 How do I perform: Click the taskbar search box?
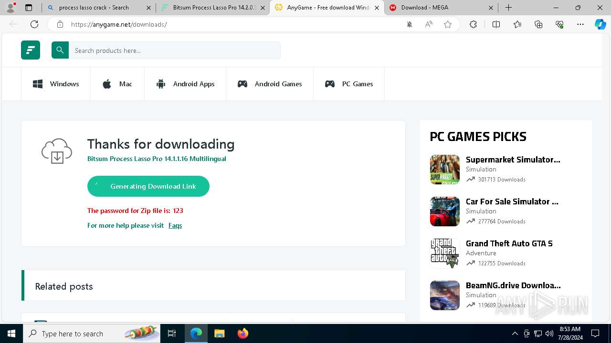pyautogui.click(x=93, y=333)
